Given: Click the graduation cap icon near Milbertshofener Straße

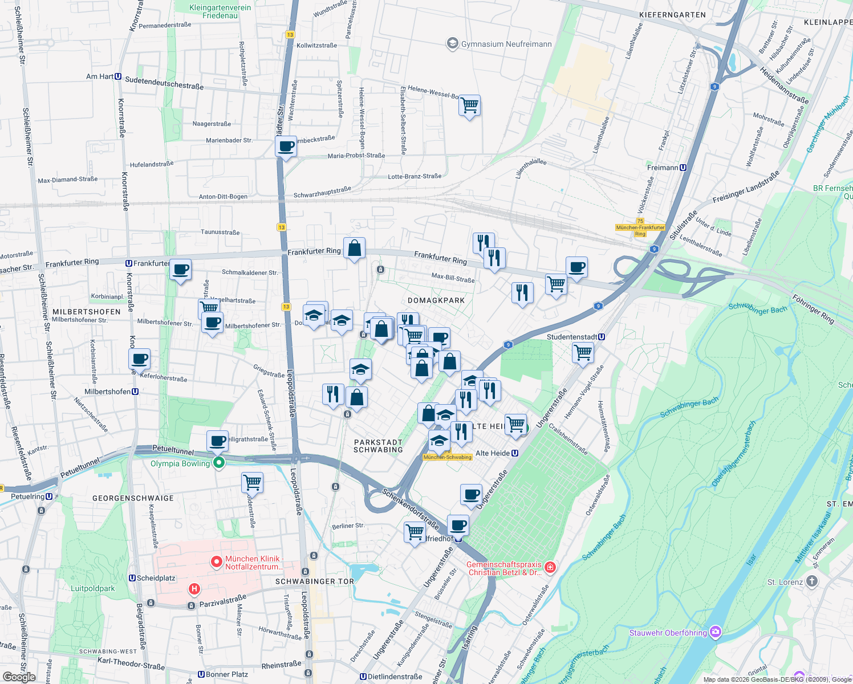Looking at the screenshot, I should pyautogui.click(x=314, y=314).
